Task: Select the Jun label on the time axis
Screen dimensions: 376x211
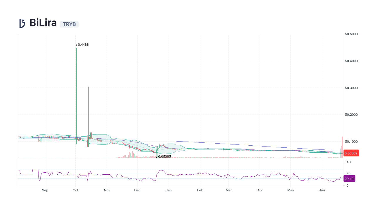Action: click(322, 190)
